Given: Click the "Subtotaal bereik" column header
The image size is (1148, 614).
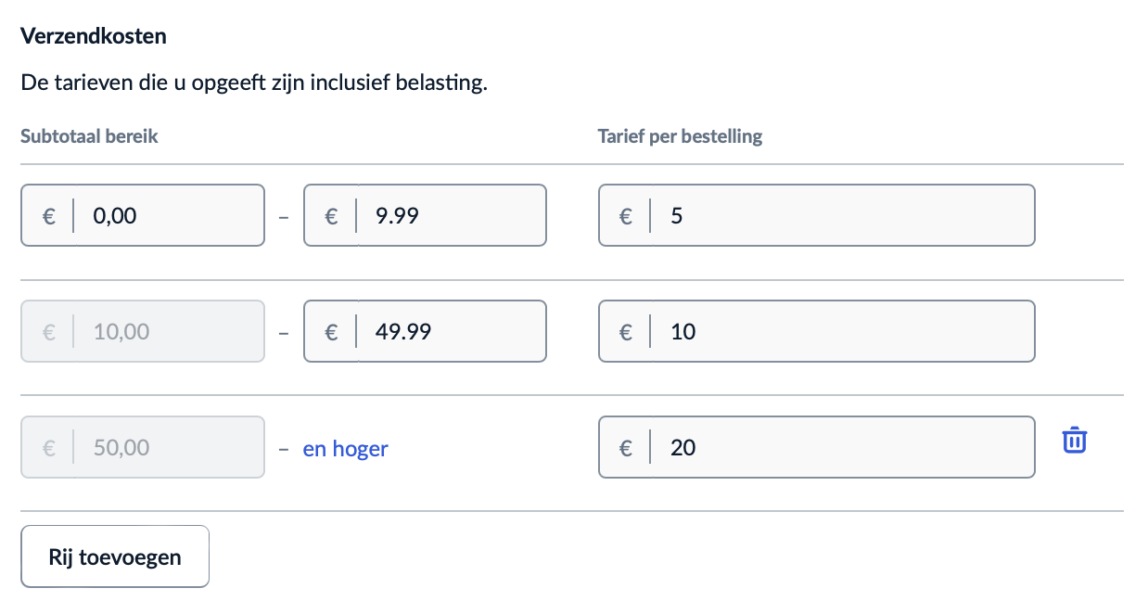Looking at the screenshot, I should [89, 136].
